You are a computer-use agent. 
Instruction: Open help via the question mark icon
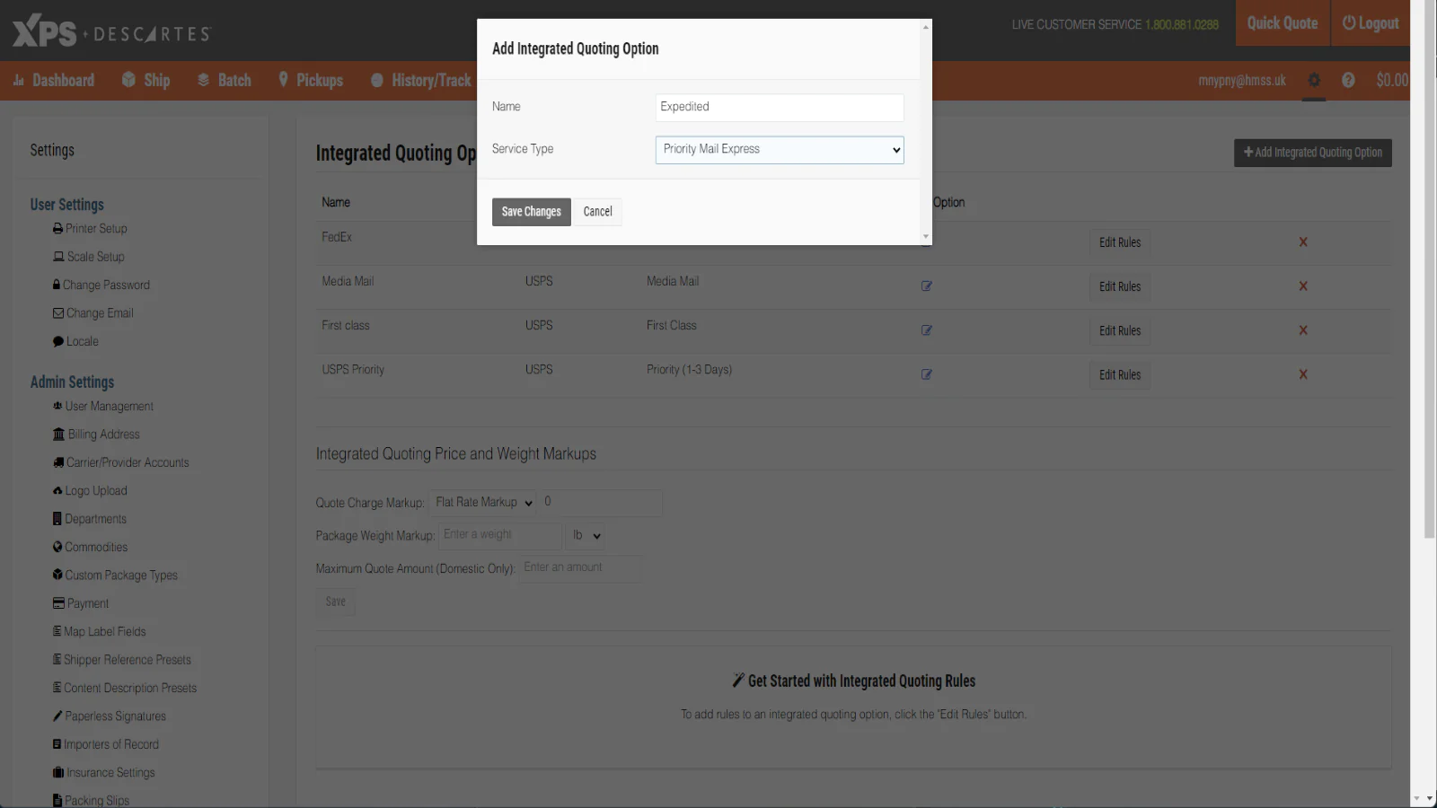click(1348, 80)
